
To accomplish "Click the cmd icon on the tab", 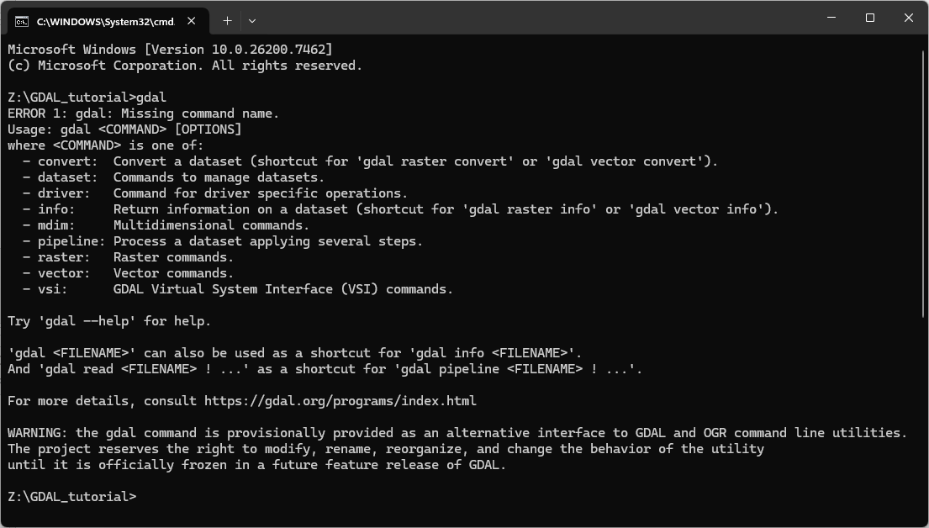I will (22, 19).
